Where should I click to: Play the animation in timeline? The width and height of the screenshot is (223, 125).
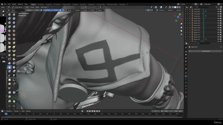pos(94,111)
